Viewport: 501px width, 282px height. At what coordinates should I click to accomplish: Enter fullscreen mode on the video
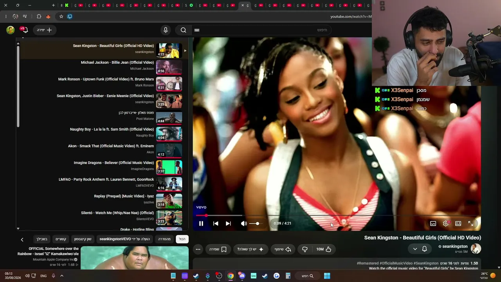pos(471,224)
